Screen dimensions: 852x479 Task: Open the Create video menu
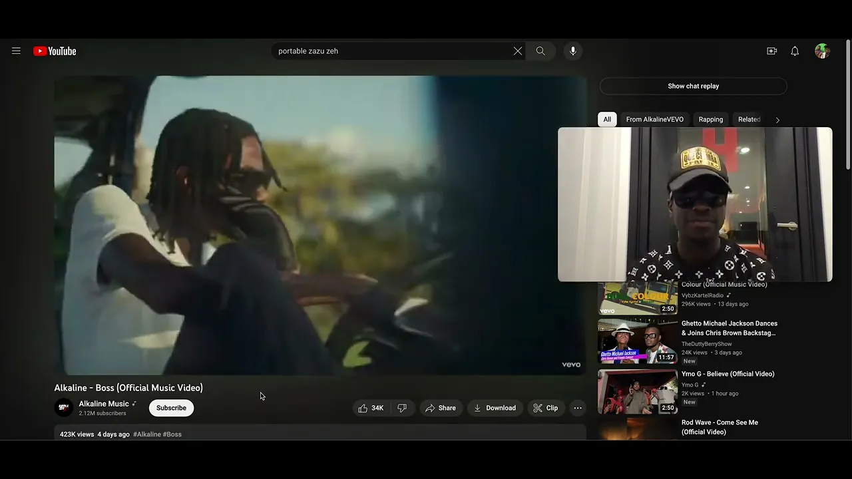click(x=771, y=51)
